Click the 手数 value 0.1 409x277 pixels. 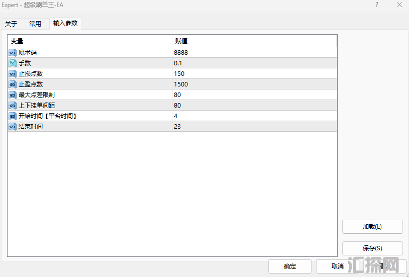[178, 63]
